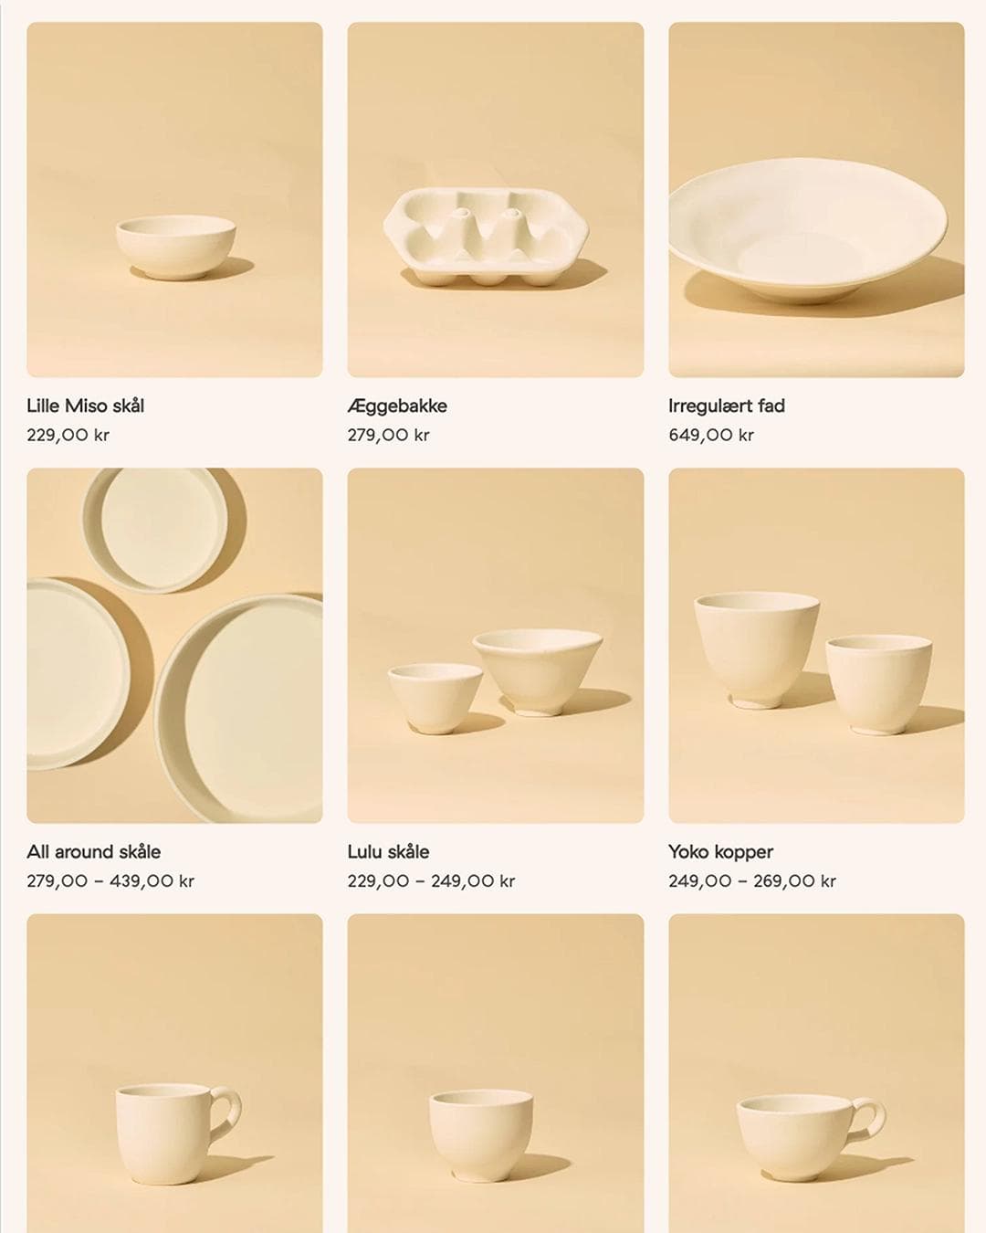Open the Æggebakke egg tray image

click(496, 200)
